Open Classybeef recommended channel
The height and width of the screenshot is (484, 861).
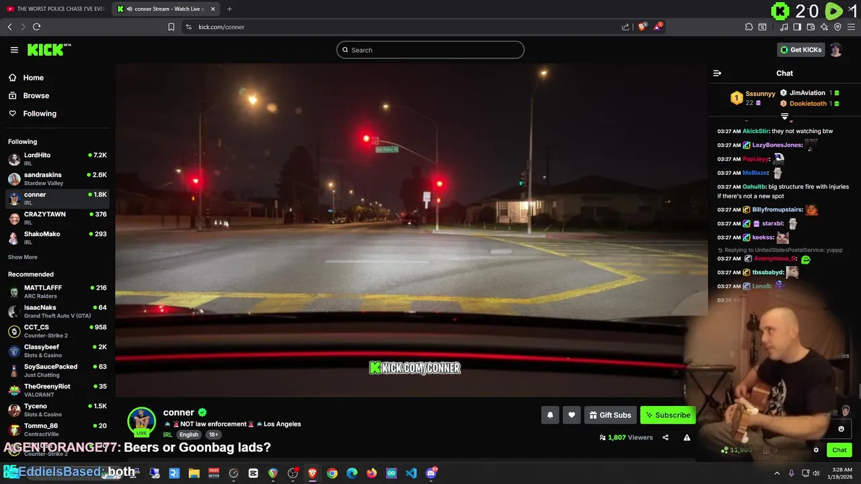pyautogui.click(x=57, y=351)
